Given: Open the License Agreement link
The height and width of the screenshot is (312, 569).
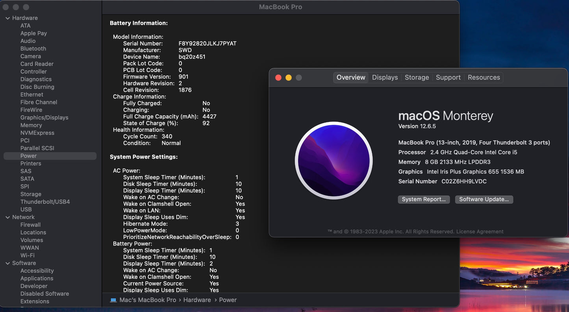Looking at the screenshot, I should point(480,232).
